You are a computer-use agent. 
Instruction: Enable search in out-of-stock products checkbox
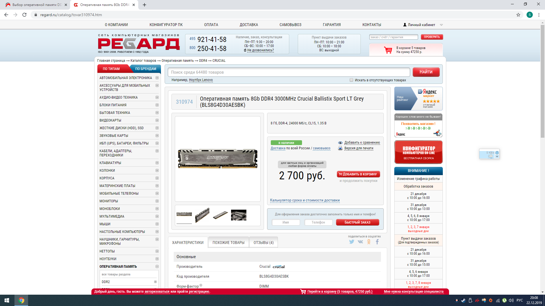[351, 80]
